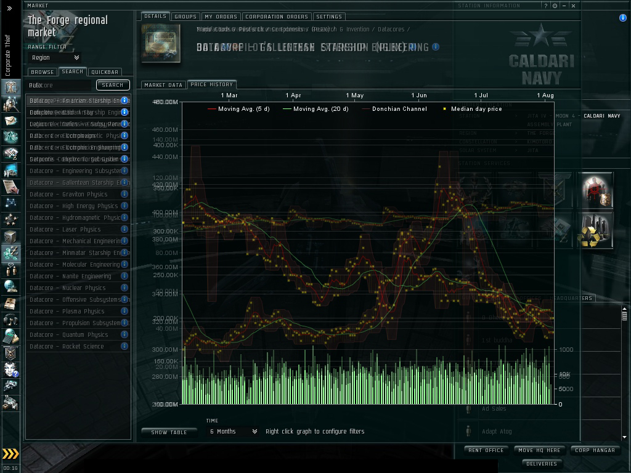Viewport: 631px width, 473px height.
Task: Click scrollbar handle in station offices list
Action: [624, 316]
